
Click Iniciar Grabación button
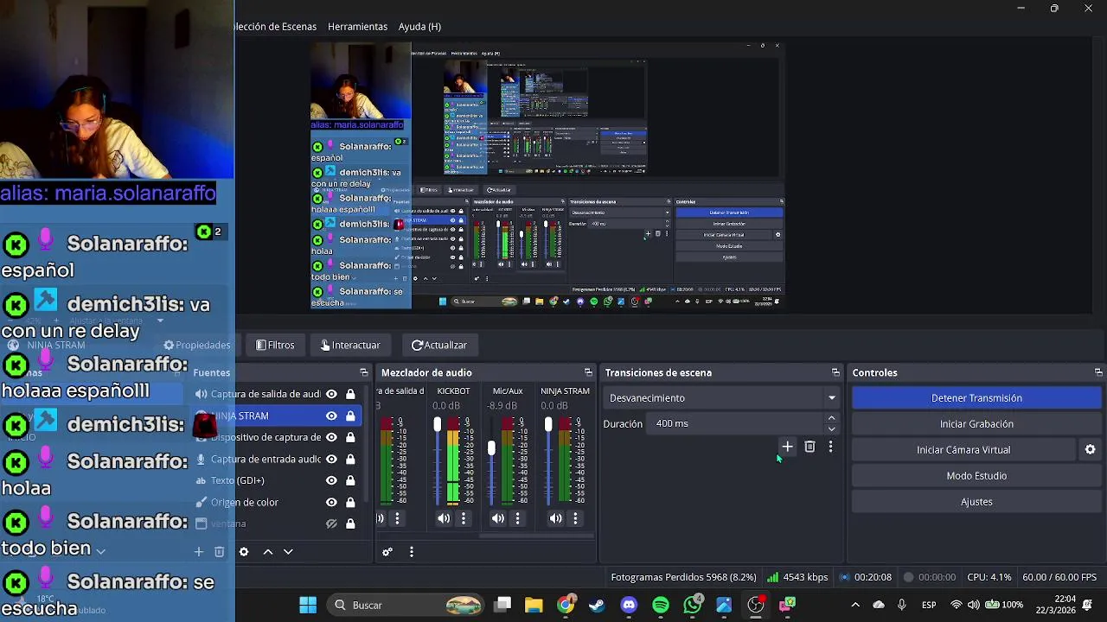[x=976, y=424]
